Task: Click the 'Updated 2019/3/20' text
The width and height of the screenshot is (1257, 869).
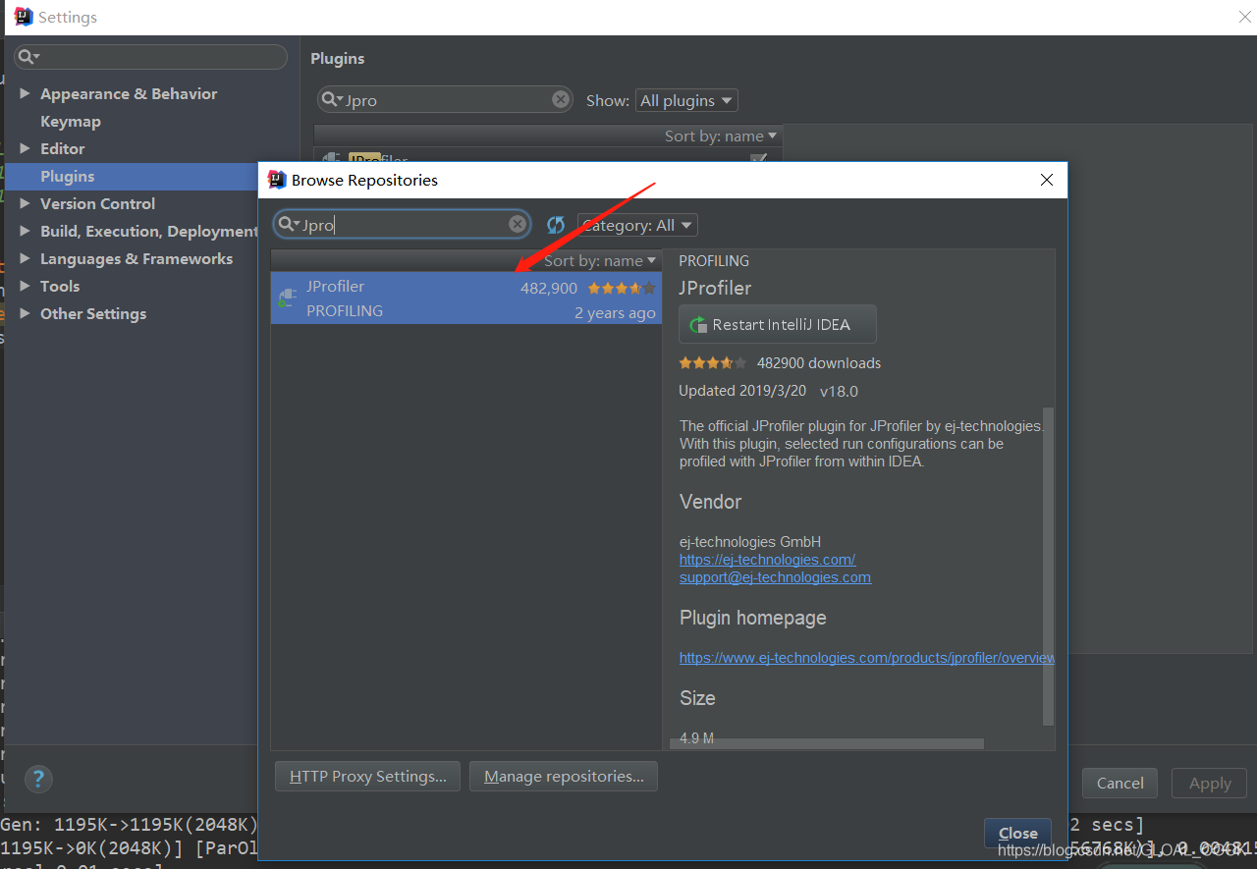Action: click(x=742, y=391)
